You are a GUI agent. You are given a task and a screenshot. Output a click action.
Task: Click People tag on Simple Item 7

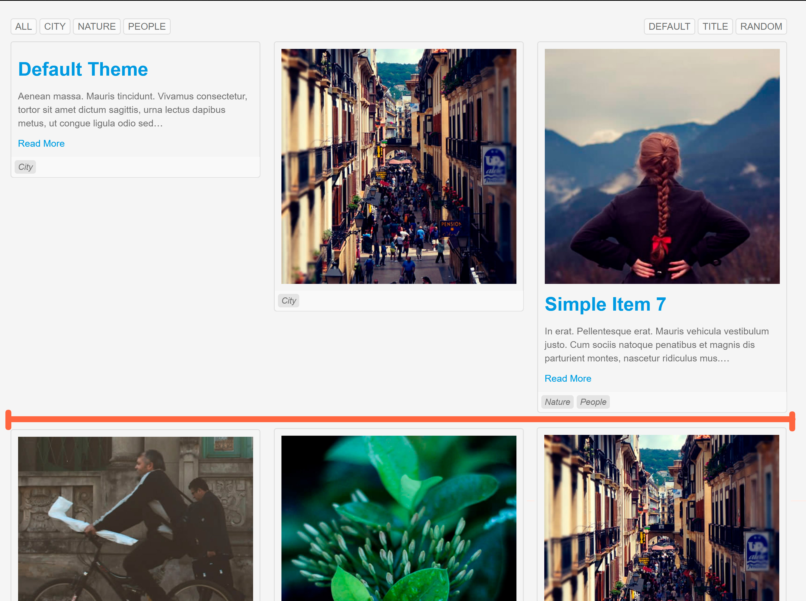pos(593,402)
